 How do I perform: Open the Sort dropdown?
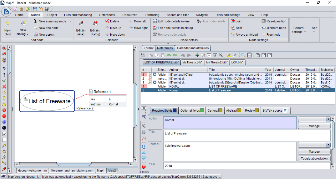(315, 30)
